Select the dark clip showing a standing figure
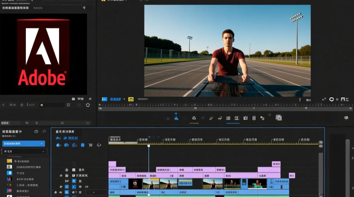This screenshot has width=354, height=197. click(x=232, y=184)
